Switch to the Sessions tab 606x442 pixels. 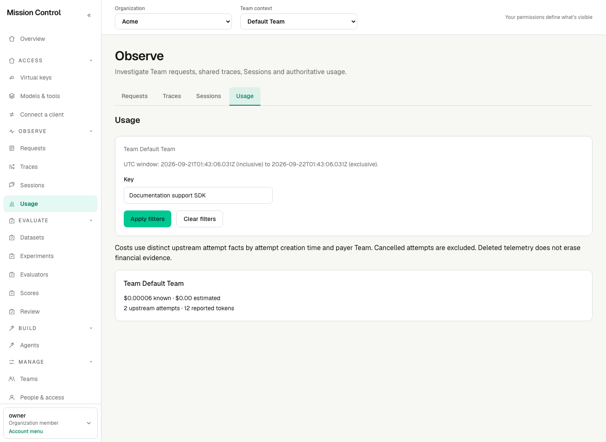click(208, 96)
